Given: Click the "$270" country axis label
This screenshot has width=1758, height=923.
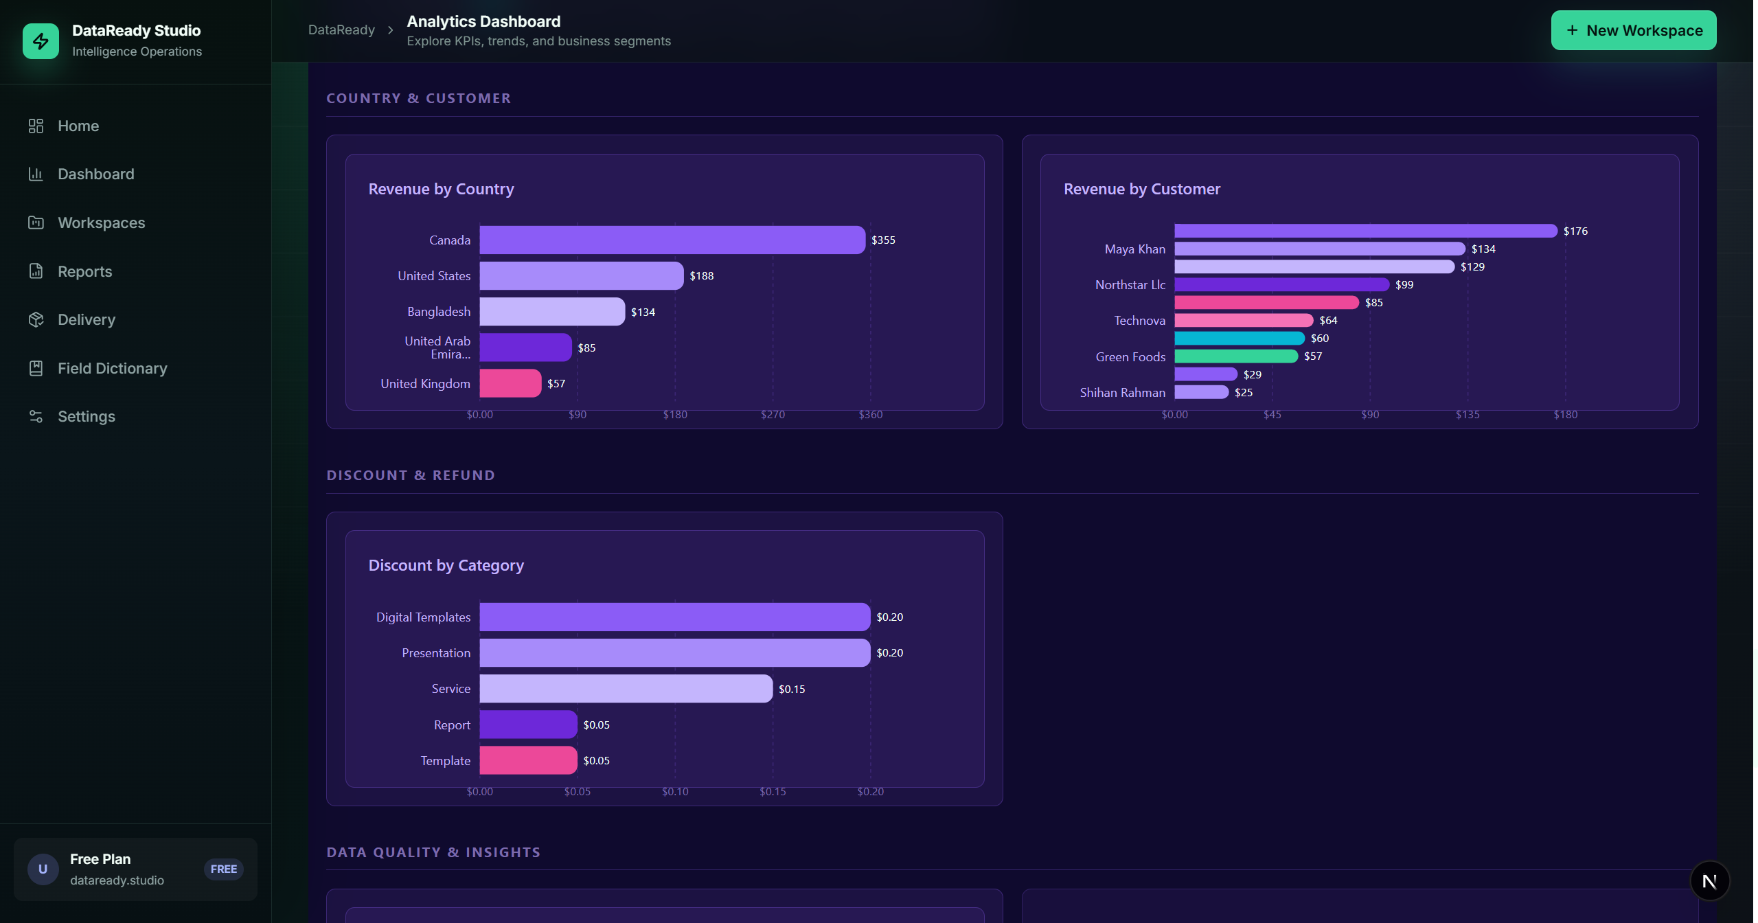Looking at the screenshot, I should coord(773,415).
